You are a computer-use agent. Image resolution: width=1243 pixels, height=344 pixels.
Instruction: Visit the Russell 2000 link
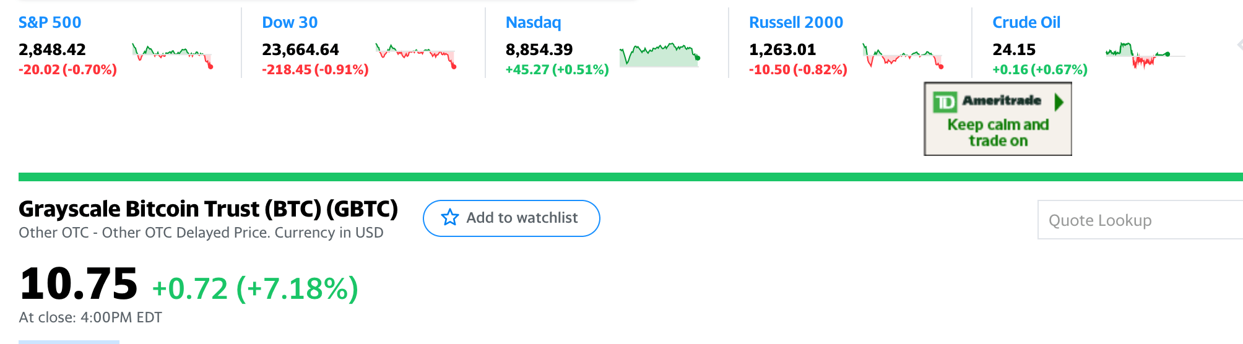tap(796, 22)
